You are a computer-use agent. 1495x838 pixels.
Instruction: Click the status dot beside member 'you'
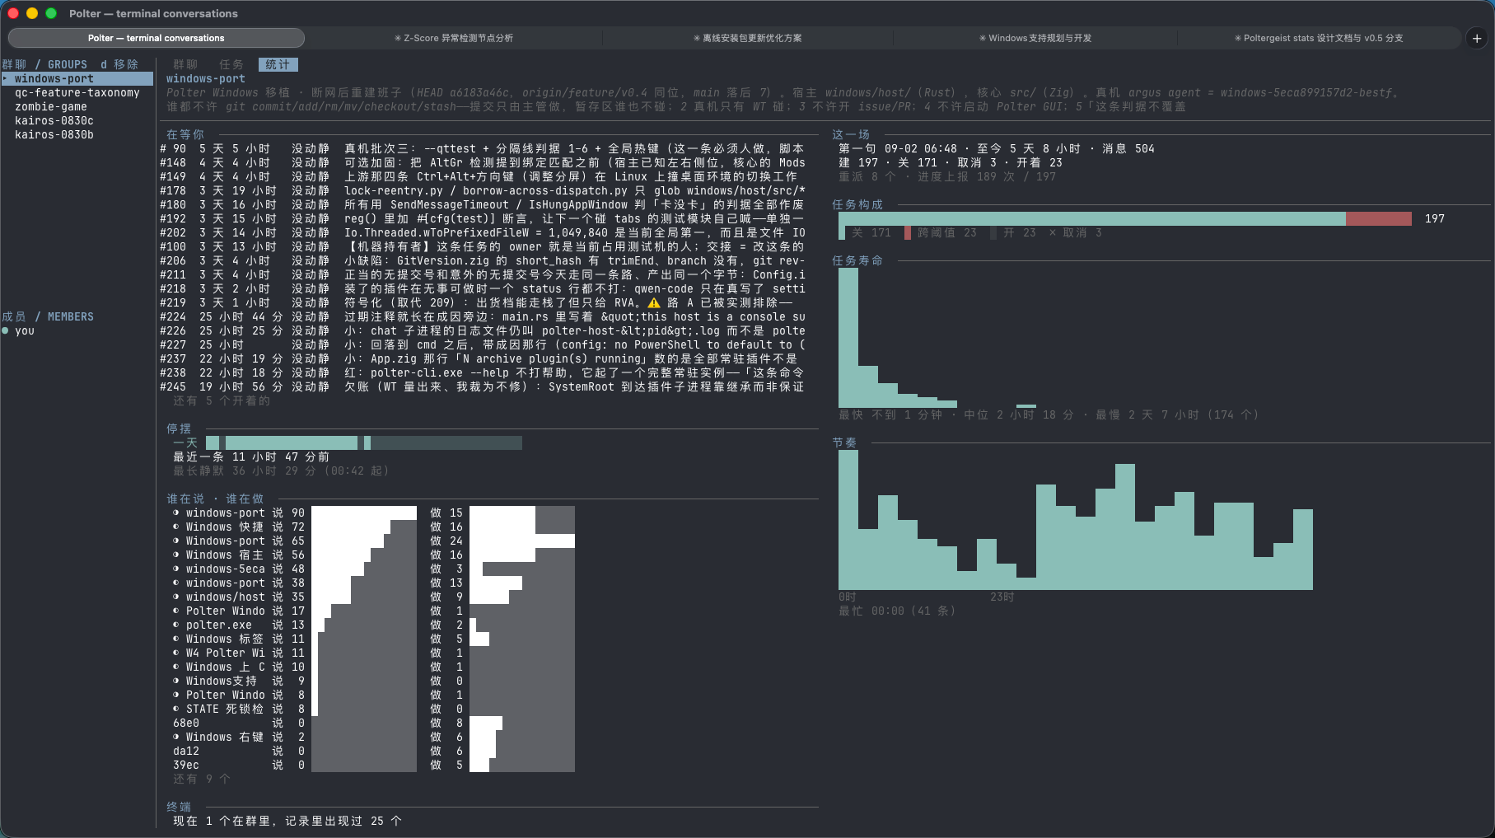[5, 330]
